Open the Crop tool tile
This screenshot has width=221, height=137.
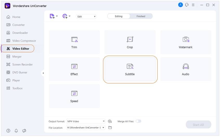[130, 42]
